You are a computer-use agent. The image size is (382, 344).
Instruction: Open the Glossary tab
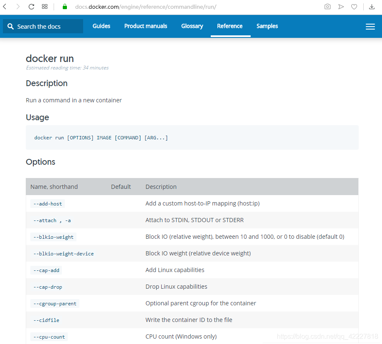[x=192, y=26]
